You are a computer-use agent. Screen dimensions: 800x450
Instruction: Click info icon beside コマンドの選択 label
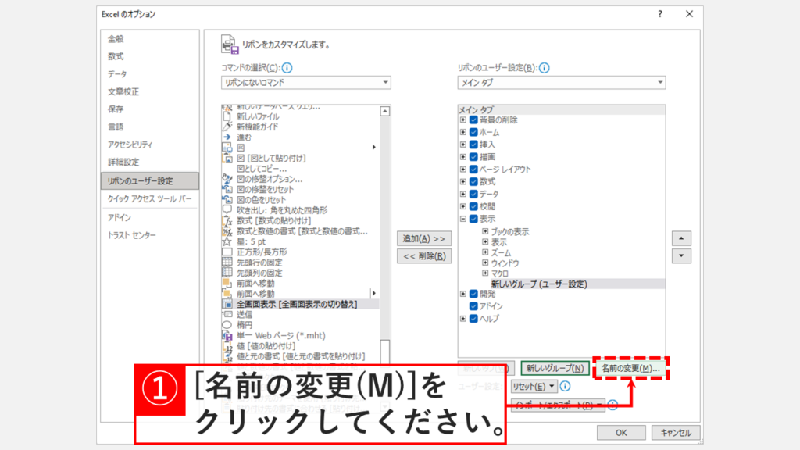click(x=287, y=68)
